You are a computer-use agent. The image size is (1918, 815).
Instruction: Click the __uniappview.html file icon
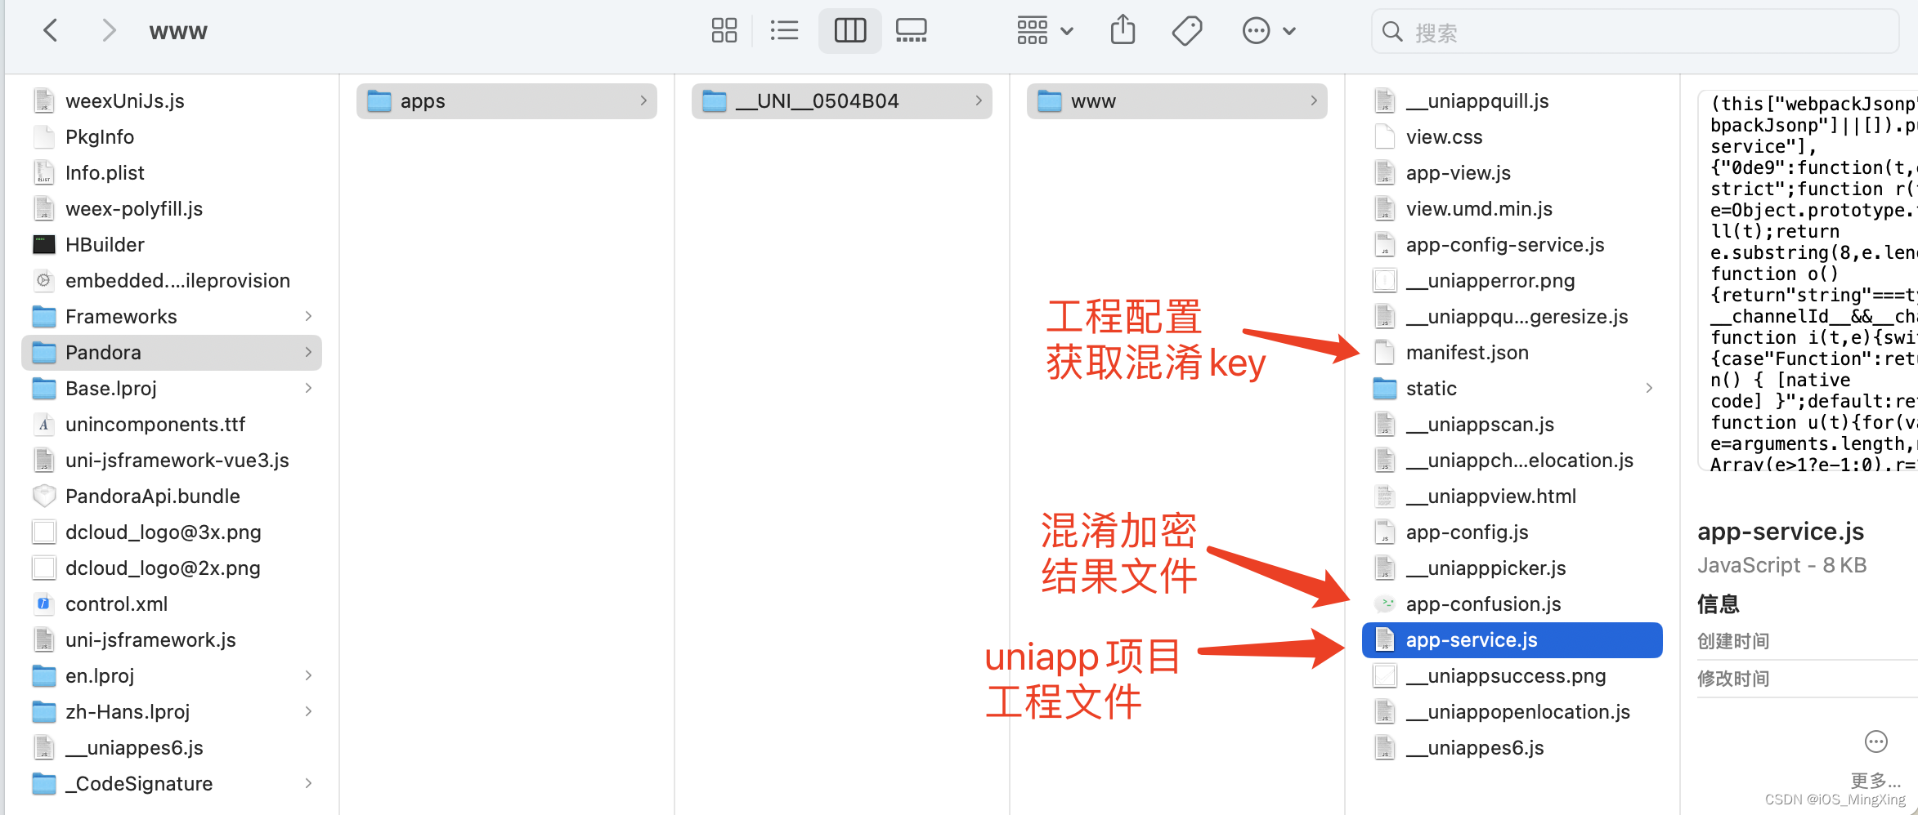click(1385, 497)
